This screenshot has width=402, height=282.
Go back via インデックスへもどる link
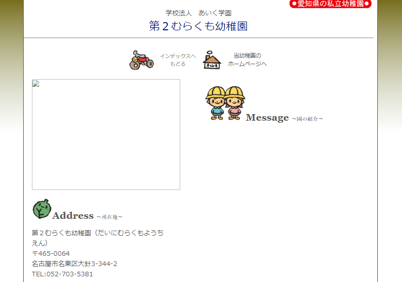[178, 60]
